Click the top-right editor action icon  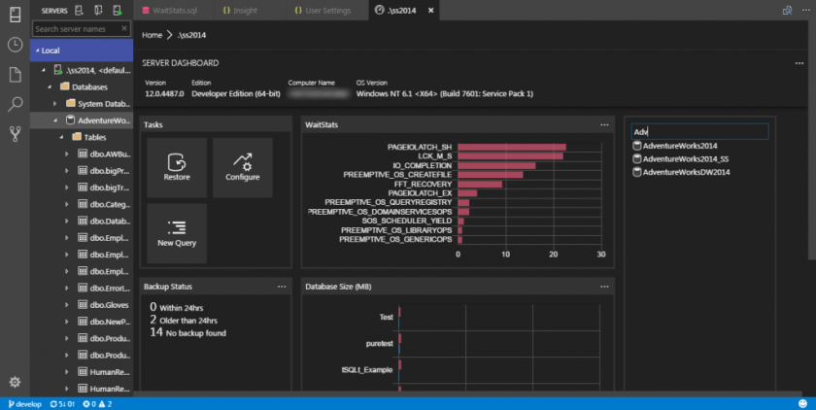pos(788,11)
